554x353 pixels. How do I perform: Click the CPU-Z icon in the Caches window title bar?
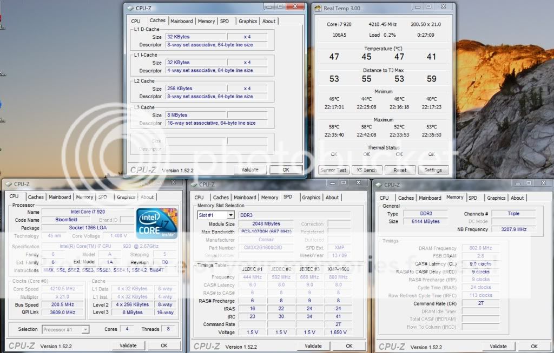point(130,8)
